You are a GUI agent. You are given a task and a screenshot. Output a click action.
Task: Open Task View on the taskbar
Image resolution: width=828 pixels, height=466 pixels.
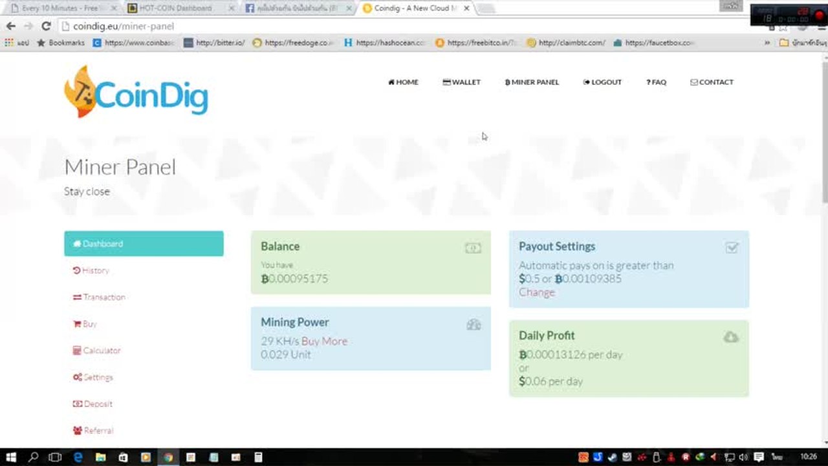55,457
